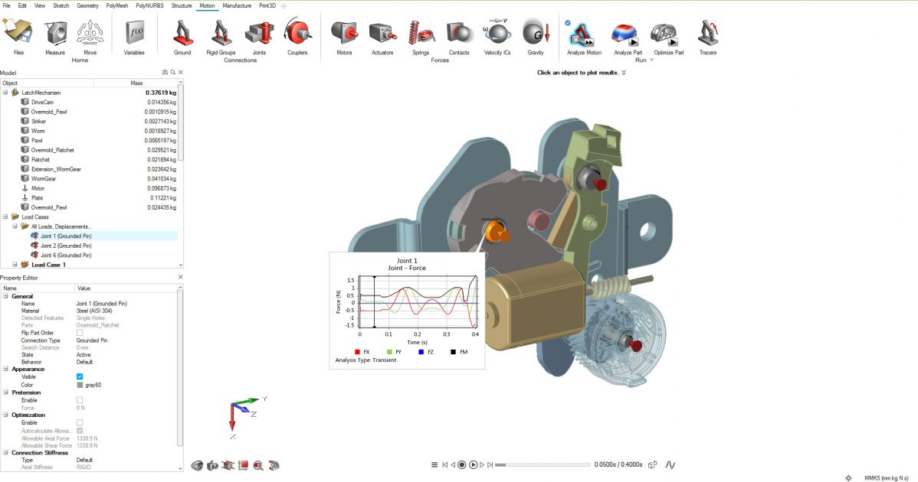918x482 pixels.
Task: Click the Contacts tool icon
Action: click(459, 34)
